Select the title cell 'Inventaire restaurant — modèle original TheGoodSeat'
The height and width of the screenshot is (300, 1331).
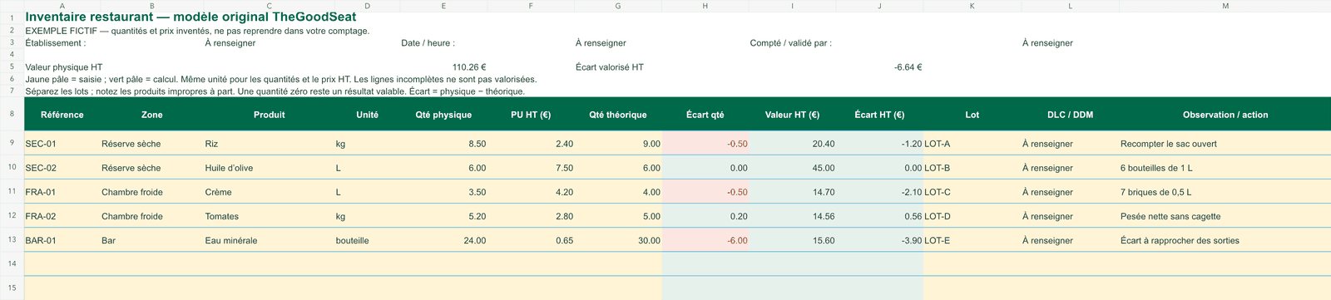coord(190,17)
